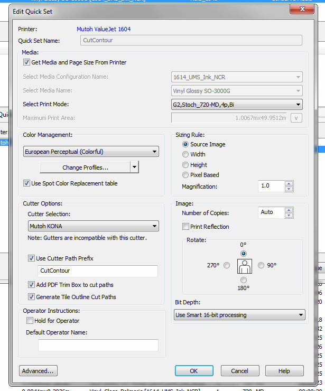This screenshot has height=391, width=325.
Task: Open the Select Print Mode dropdown
Action: [237, 105]
